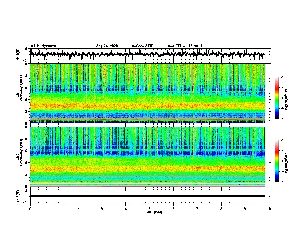Image resolution: width=303 pixels, height=234 pixels.
Task: Click the ch.2 Frequency (kHz) axis label
Action: [x=20, y=152]
